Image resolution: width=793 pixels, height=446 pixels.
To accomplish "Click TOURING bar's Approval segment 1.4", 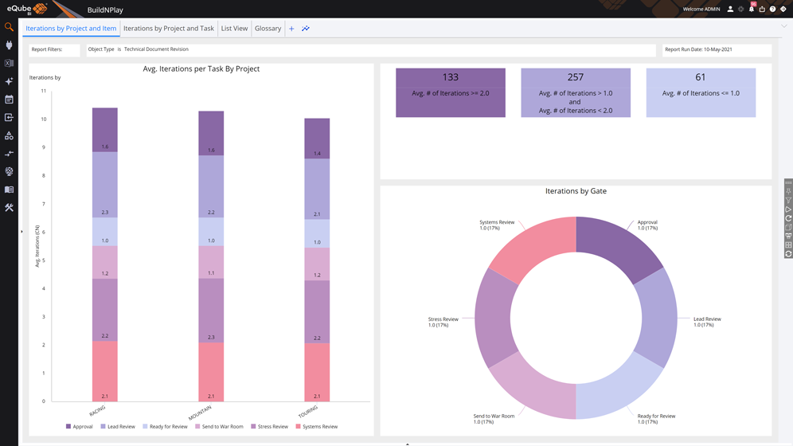I will click(317, 139).
